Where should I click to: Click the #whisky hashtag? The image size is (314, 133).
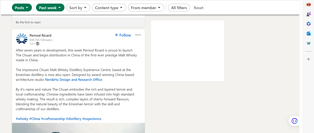(22, 119)
